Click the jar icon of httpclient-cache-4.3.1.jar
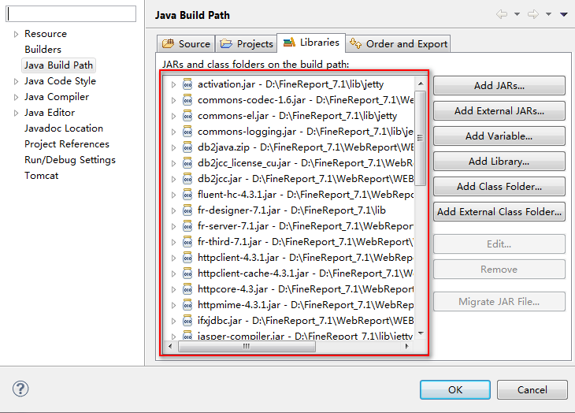 (187, 273)
